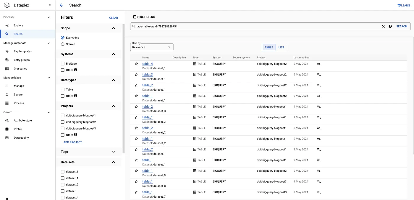The width and height of the screenshot is (414, 200).
Task: Open the Search navigation item
Action: [x=28, y=34]
